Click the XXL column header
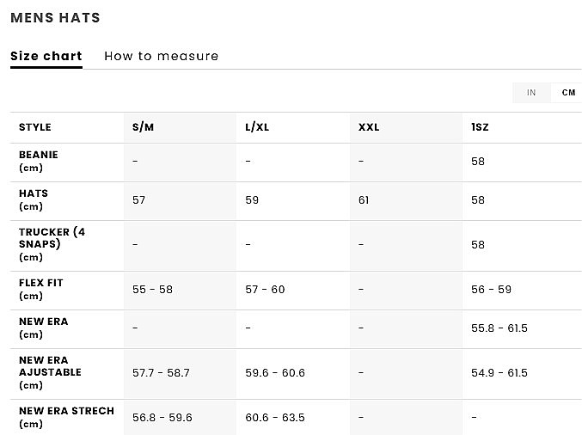Viewport: 582px width, 435px height. pos(369,127)
